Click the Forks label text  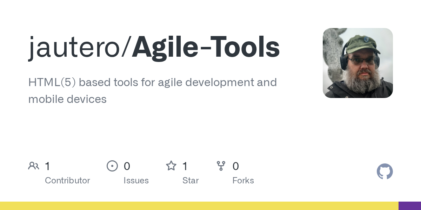click(x=243, y=181)
